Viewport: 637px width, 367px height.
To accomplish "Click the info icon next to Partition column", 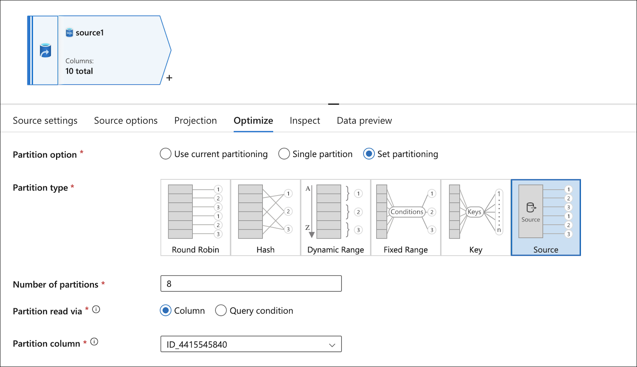I will pos(95,341).
